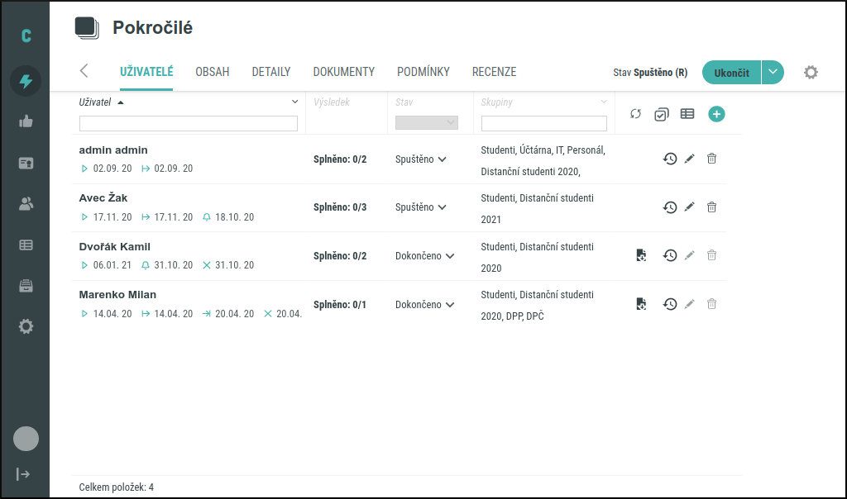Open history for admin admin row
The height and width of the screenshot is (499, 847).
(x=670, y=158)
